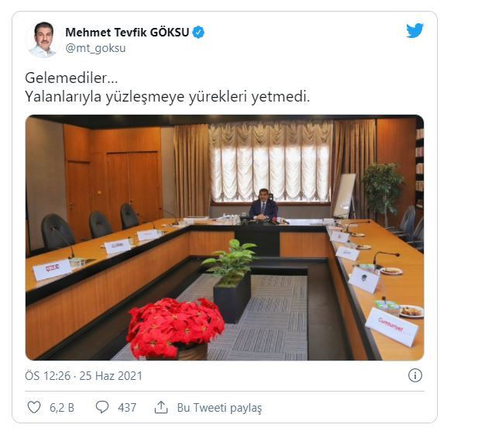
Task: Open the Mehmet Tevfik GÖKSU display name
Action: click(127, 33)
